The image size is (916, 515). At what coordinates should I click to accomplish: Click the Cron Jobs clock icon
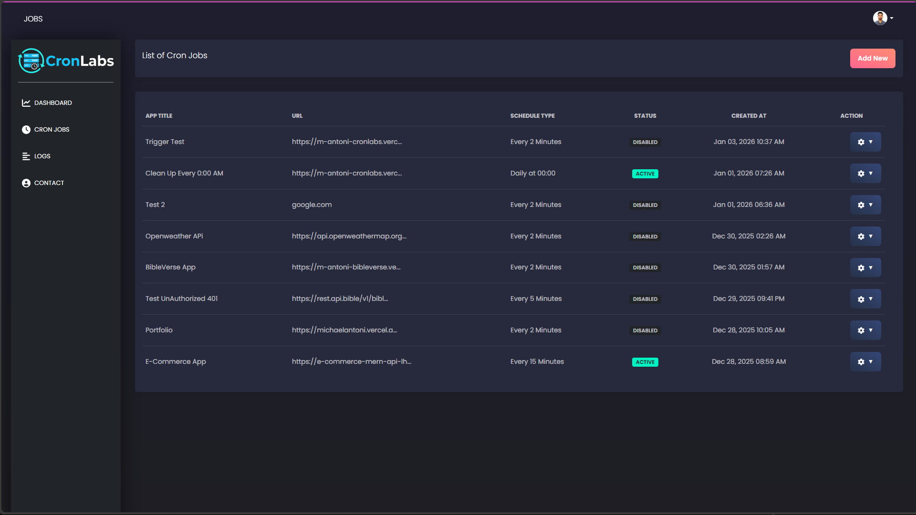26,130
